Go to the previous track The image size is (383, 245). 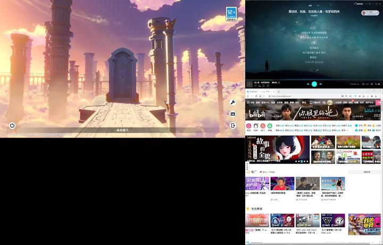308,84
